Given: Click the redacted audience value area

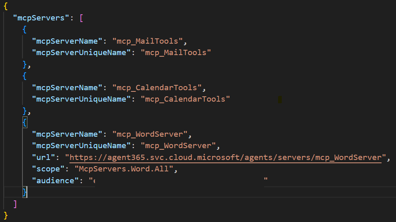Looking at the screenshot, I should pyautogui.click(x=179, y=180).
